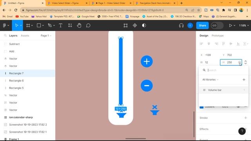Image resolution: width=251 pixels, height=141 pixels.
Task: Select the Text tool
Action: [60, 25]
